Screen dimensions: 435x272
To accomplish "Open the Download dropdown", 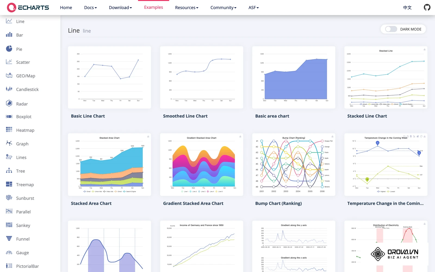I will pyautogui.click(x=120, y=8).
